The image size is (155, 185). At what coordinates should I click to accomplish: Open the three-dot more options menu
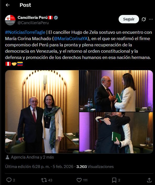pos(151,19)
